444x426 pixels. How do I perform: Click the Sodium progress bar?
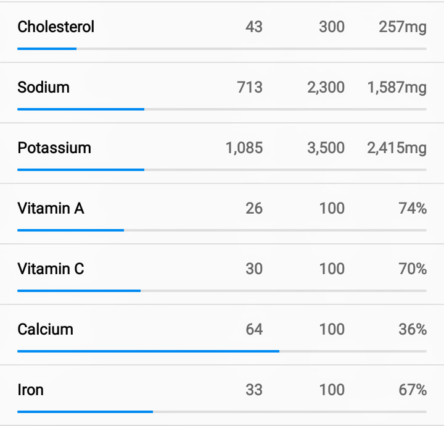click(x=222, y=109)
